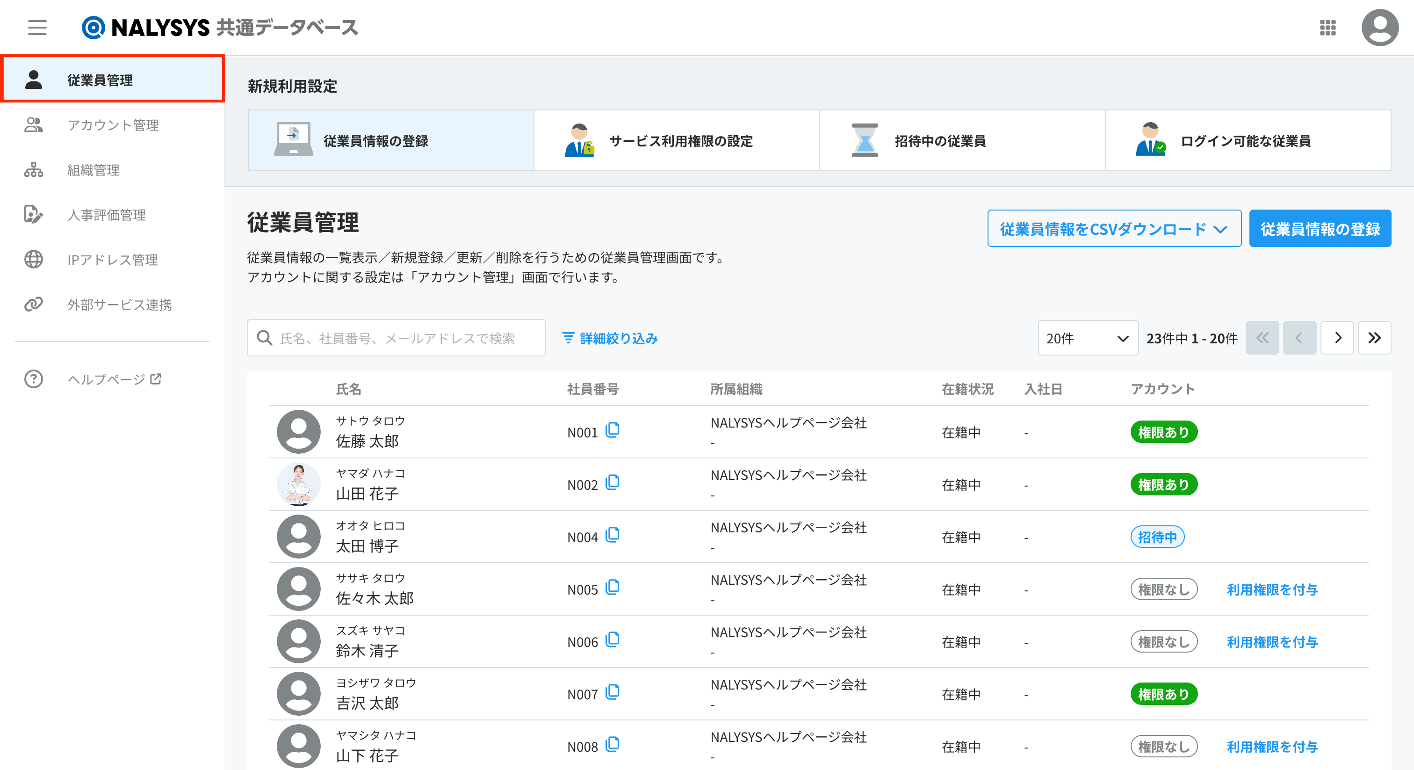Copy employee number N001

pos(613,430)
